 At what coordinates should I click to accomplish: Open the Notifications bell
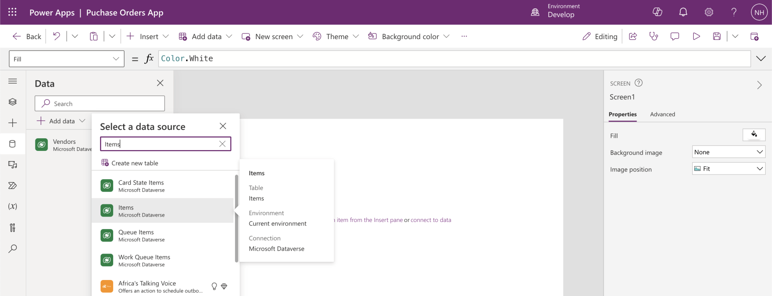pyautogui.click(x=683, y=12)
